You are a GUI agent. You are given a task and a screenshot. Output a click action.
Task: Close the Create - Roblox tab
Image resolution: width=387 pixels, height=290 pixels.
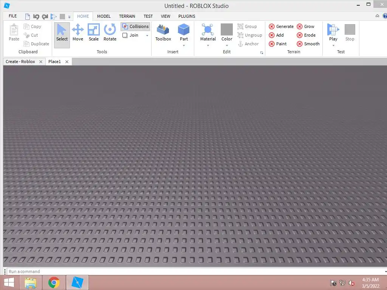[x=41, y=62]
